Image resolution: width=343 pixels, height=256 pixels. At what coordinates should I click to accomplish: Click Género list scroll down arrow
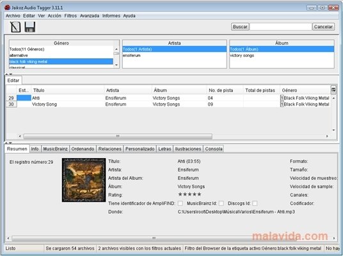116,65
